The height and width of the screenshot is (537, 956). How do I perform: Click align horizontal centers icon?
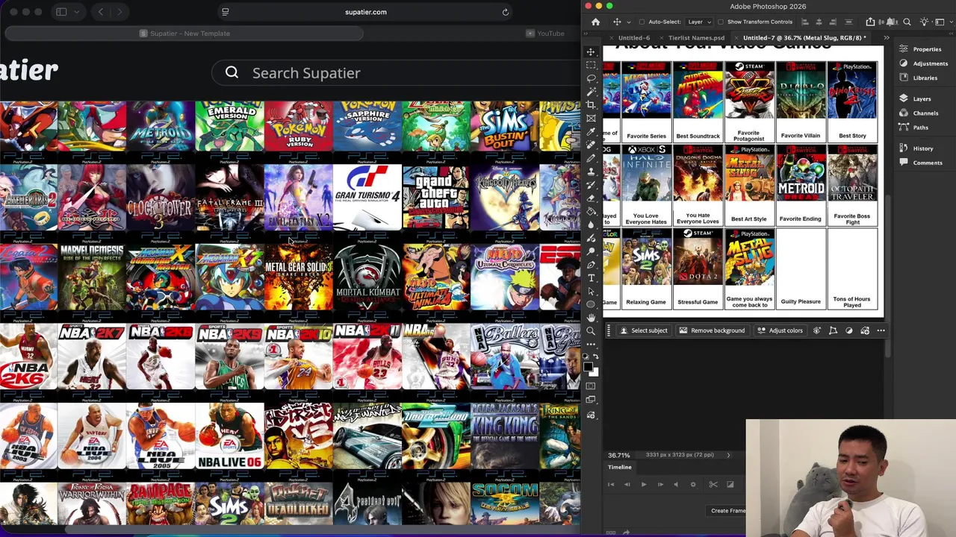tap(819, 22)
